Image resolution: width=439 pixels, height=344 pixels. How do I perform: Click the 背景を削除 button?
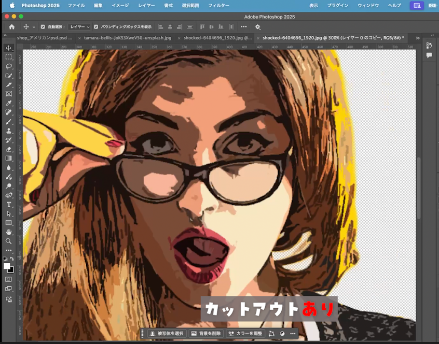pyautogui.click(x=206, y=334)
